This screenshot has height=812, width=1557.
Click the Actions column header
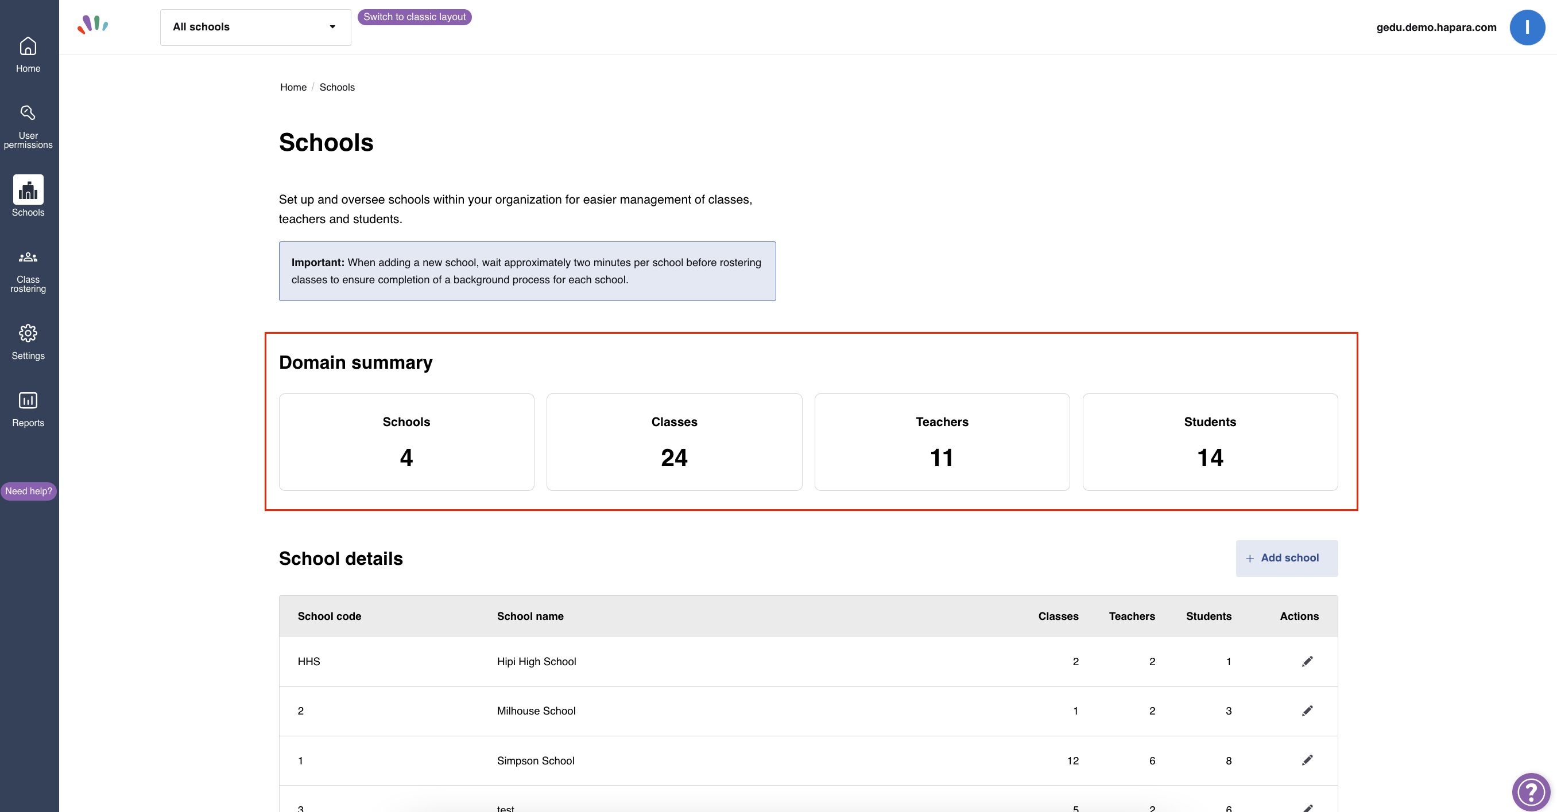[x=1299, y=616]
